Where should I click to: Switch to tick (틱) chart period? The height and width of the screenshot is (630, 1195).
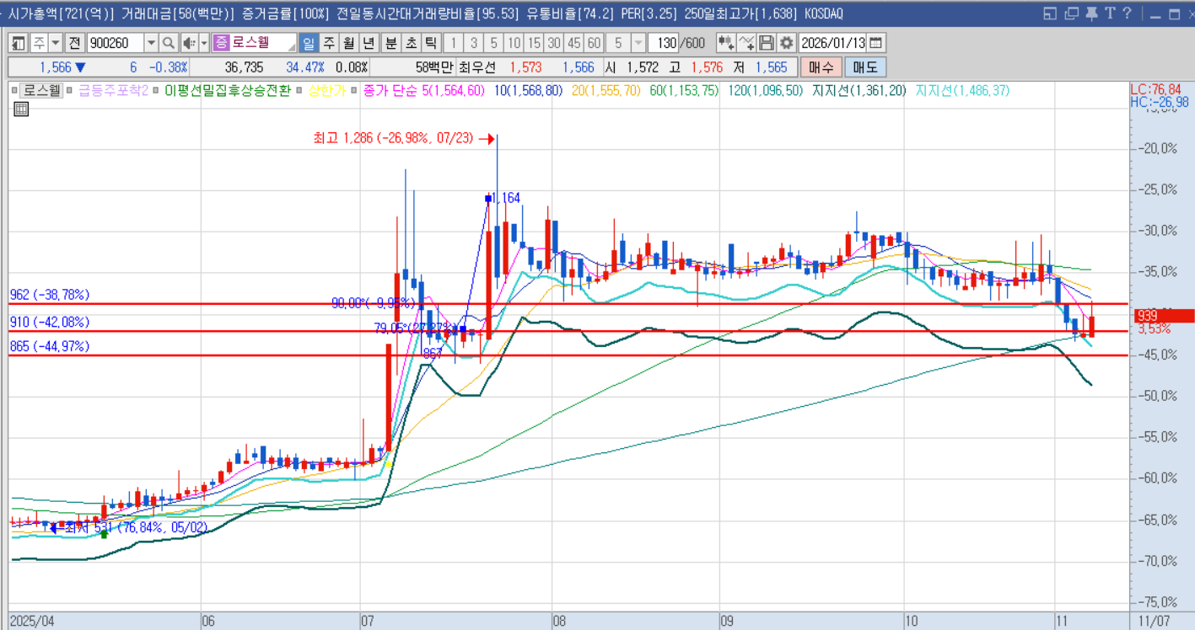coord(430,43)
